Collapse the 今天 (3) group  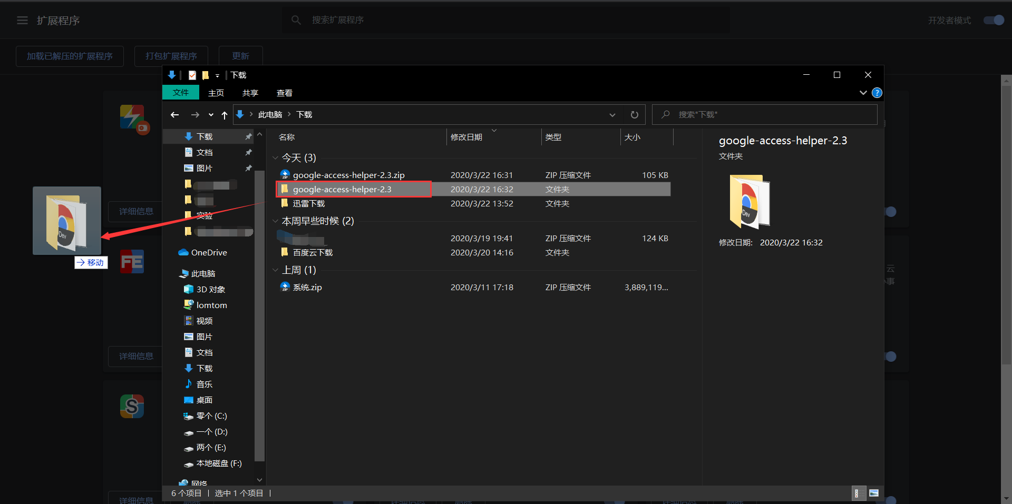(x=275, y=158)
